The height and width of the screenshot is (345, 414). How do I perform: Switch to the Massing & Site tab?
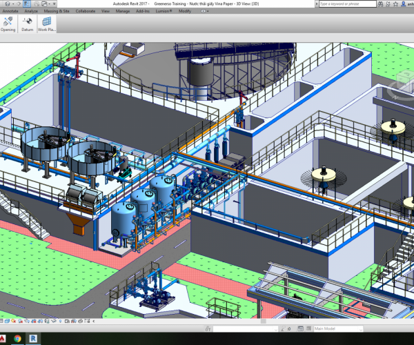(55, 12)
